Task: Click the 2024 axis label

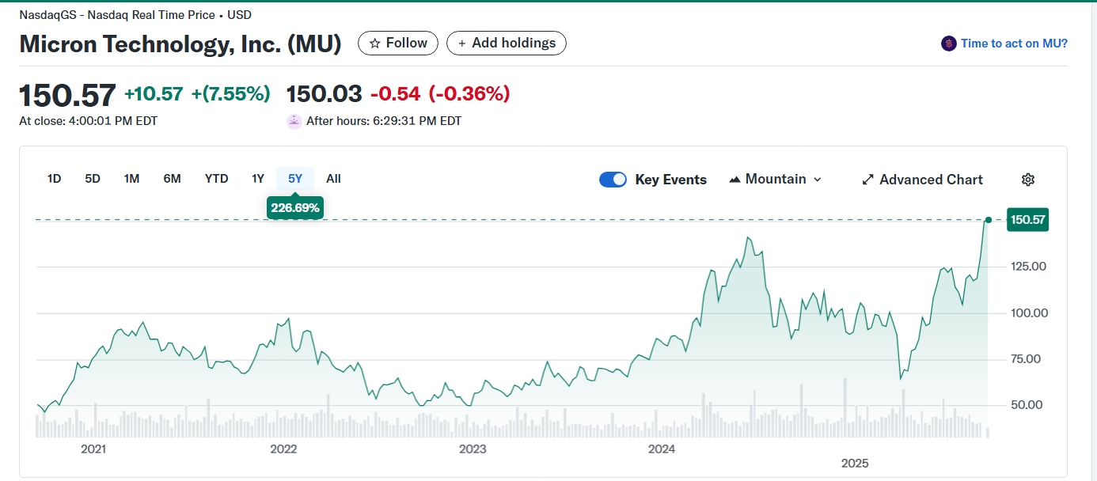Action: coord(662,449)
